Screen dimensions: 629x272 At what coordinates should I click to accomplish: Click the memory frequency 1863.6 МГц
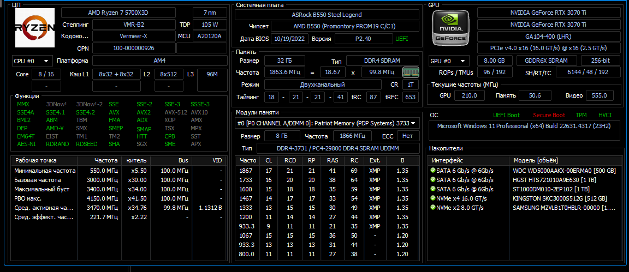[x=284, y=72]
